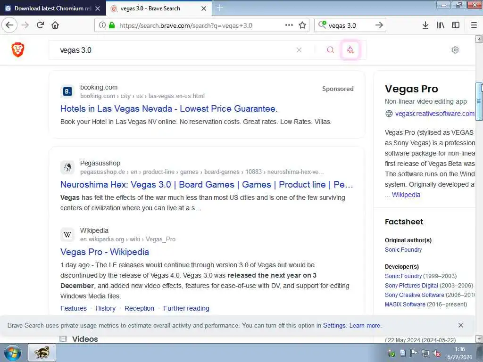The height and width of the screenshot is (362, 483).
Task: Click the search engine icon in search box
Action: click(322, 25)
